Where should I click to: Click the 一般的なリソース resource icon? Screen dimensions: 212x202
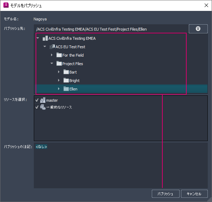43,107
